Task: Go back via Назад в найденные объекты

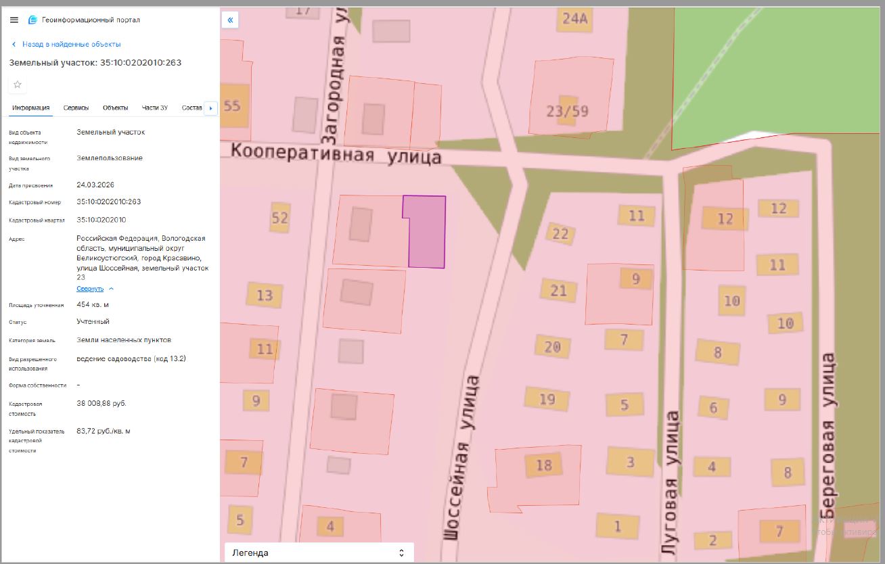Action: [x=72, y=44]
